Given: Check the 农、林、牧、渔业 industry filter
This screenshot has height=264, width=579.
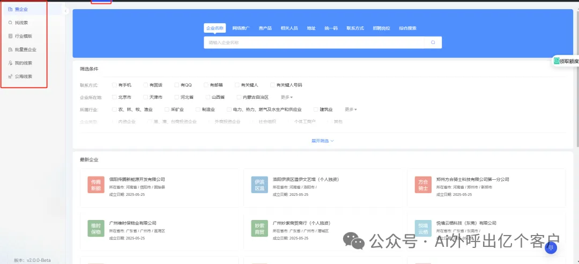Looking at the screenshot, I should (115, 109).
